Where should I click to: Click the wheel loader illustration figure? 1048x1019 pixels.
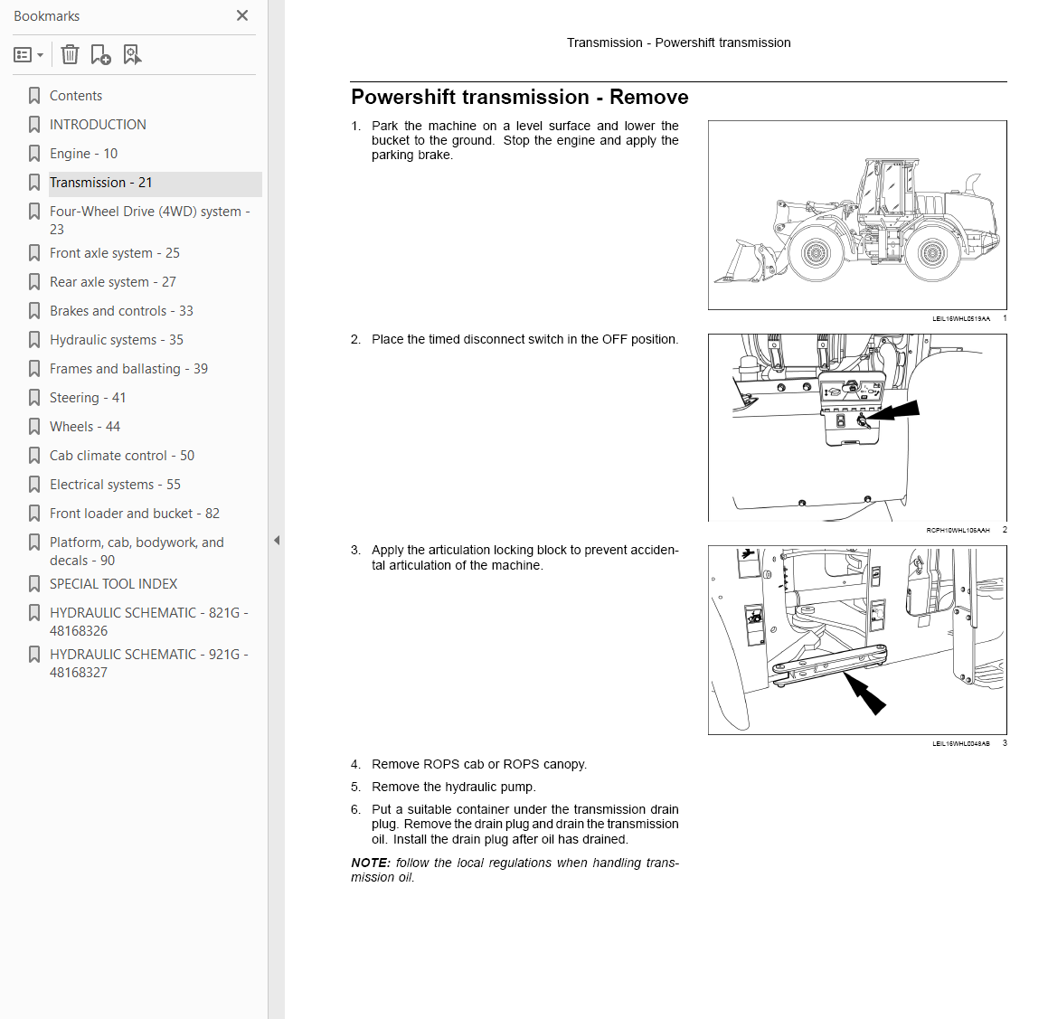click(x=857, y=215)
